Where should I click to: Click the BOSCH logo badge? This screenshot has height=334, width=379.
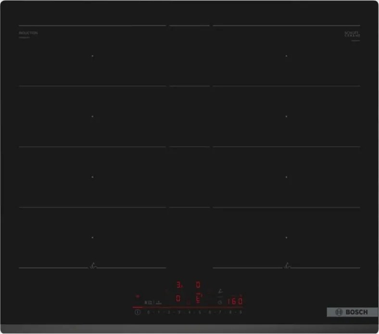pyautogui.click(x=352, y=312)
